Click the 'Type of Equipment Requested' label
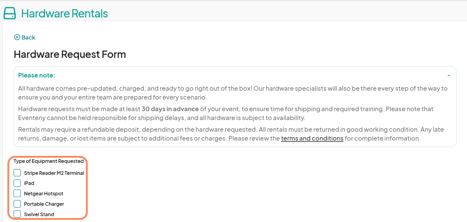 48,161
